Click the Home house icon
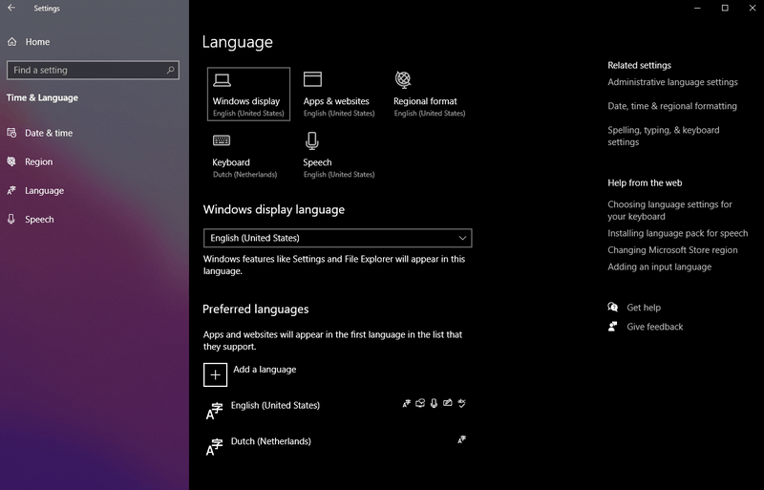 coord(11,42)
